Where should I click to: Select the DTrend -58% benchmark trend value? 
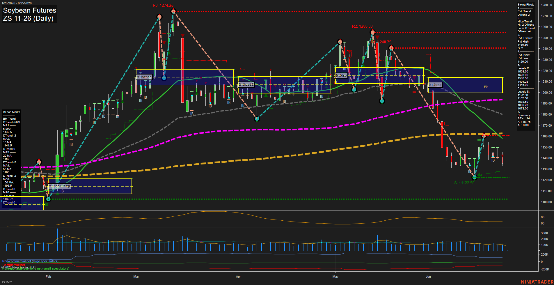tap(12, 122)
